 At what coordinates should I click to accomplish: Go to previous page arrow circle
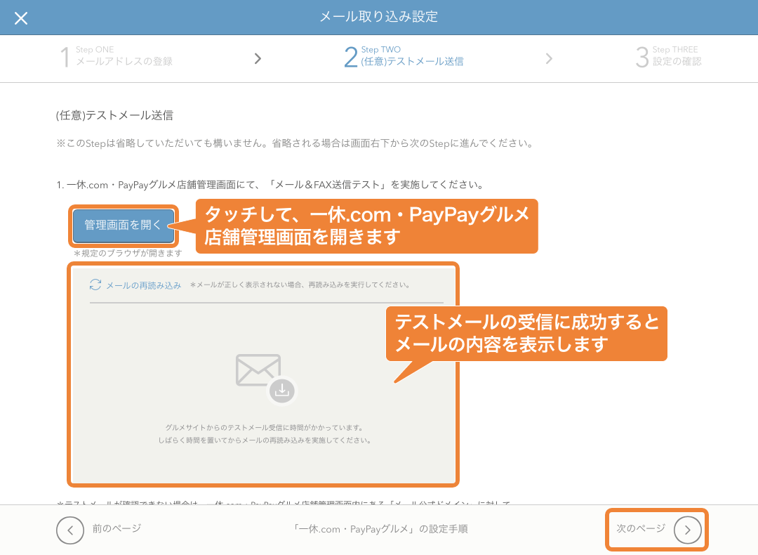pos(70,530)
